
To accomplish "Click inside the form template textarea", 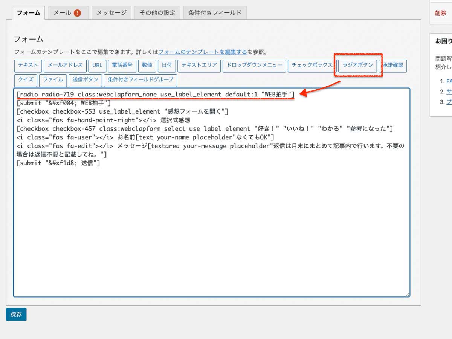I will (x=211, y=226).
